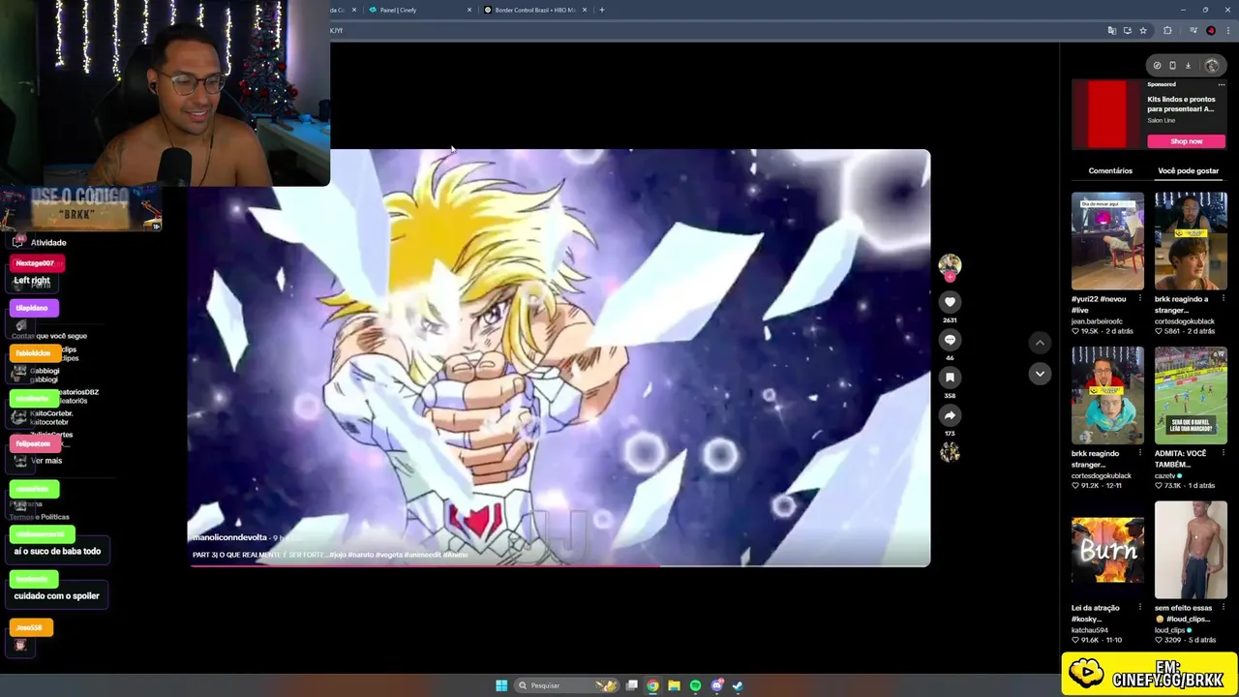Click the install app icon in address bar
This screenshot has width=1239, height=697.
1127,30
